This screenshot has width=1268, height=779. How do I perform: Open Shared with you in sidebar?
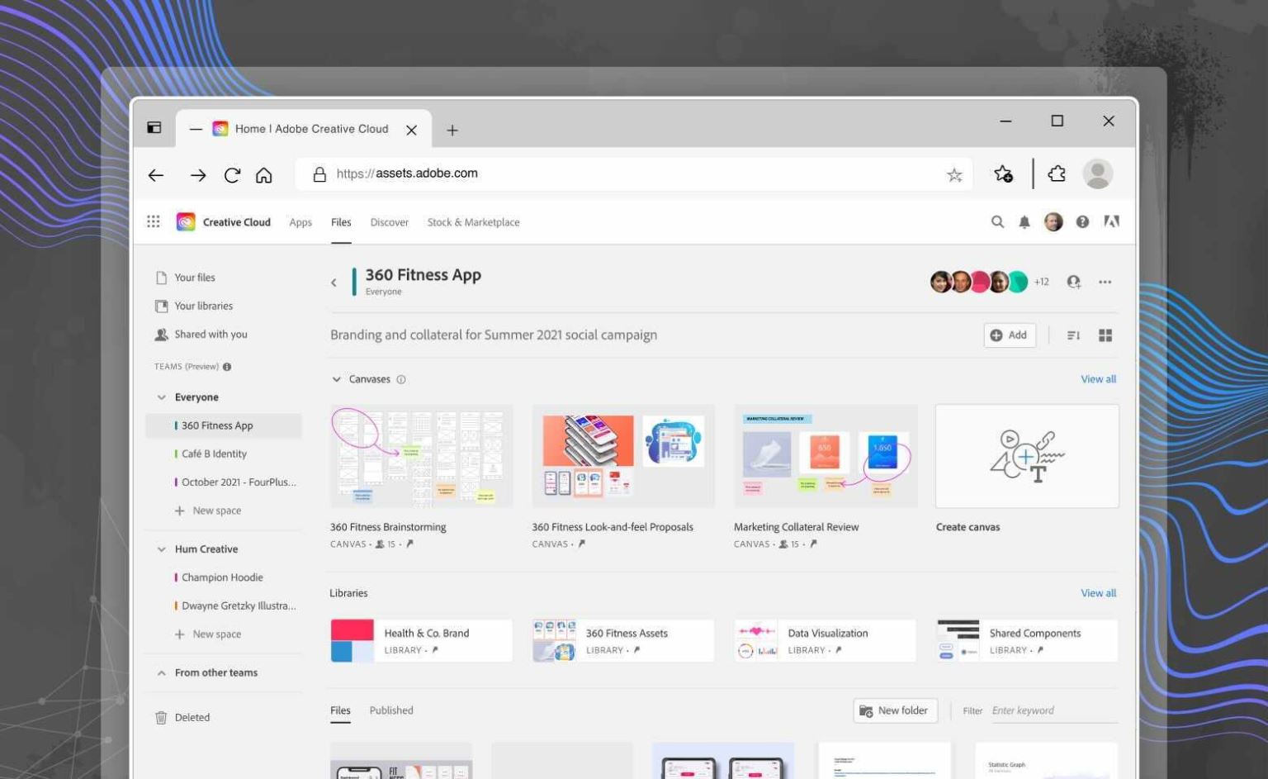pyautogui.click(x=211, y=335)
